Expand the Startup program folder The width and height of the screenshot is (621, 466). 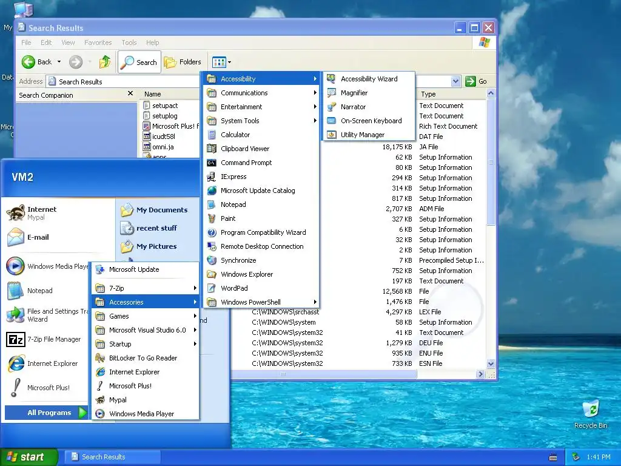coord(146,344)
